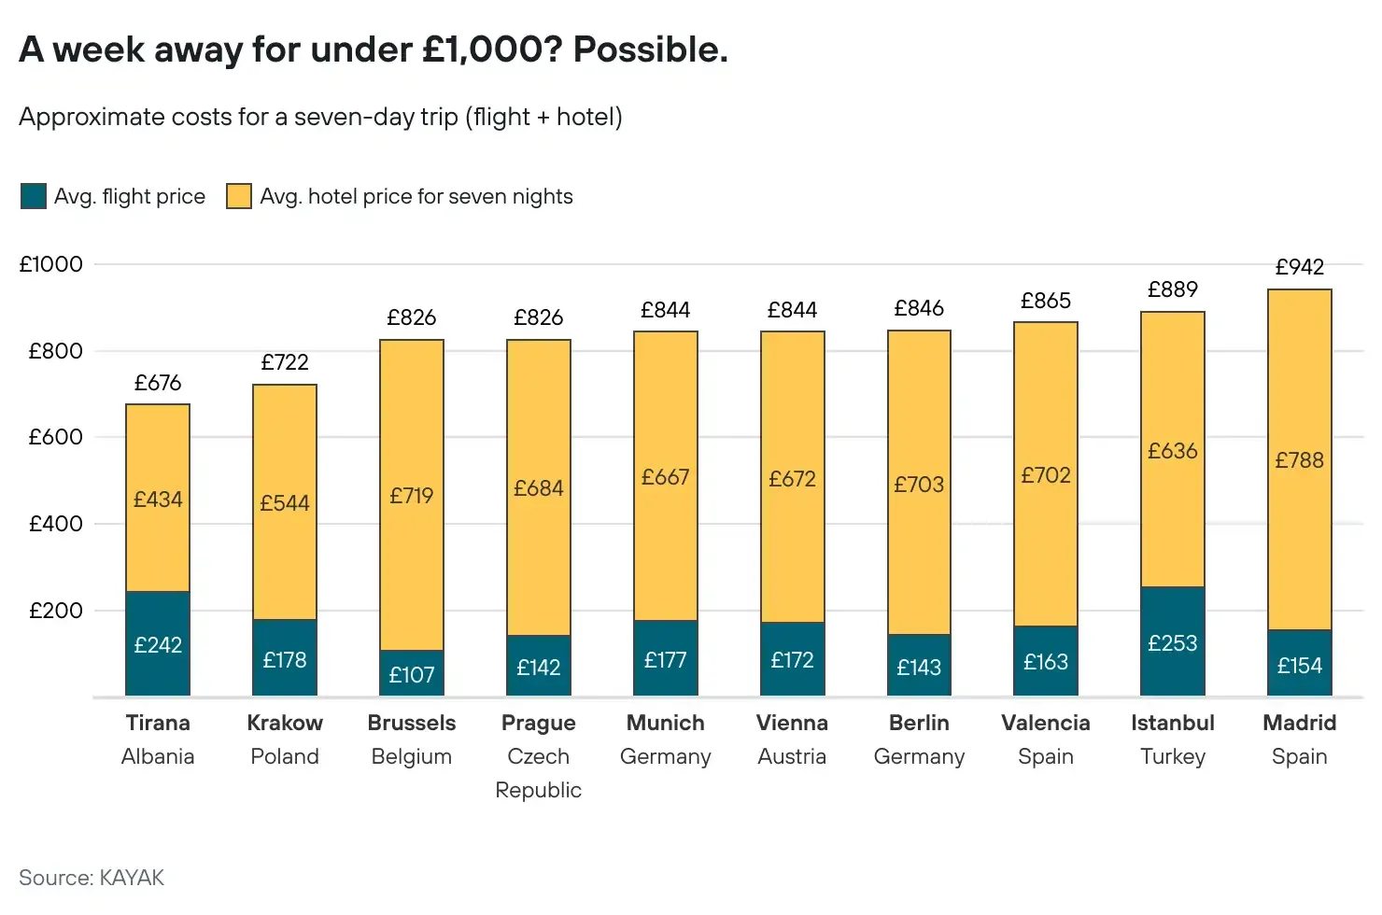Click the teal flight price legend swatch
Image resolution: width=1382 pixels, height=915 pixels.
(34, 196)
